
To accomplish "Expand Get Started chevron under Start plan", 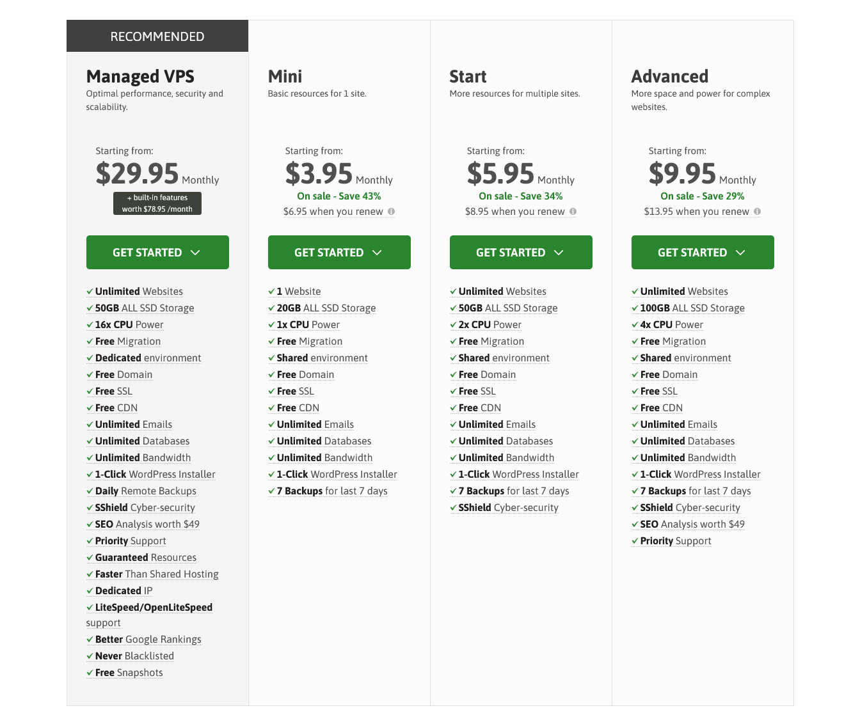I will (559, 253).
